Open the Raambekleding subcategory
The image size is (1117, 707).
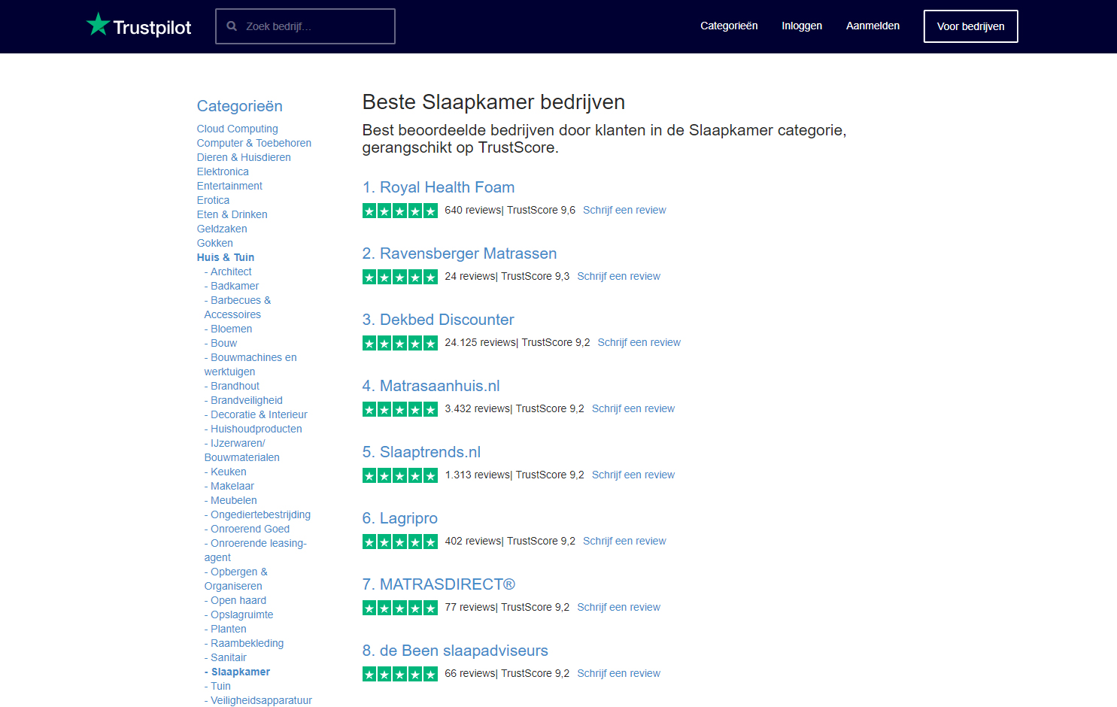(244, 643)
